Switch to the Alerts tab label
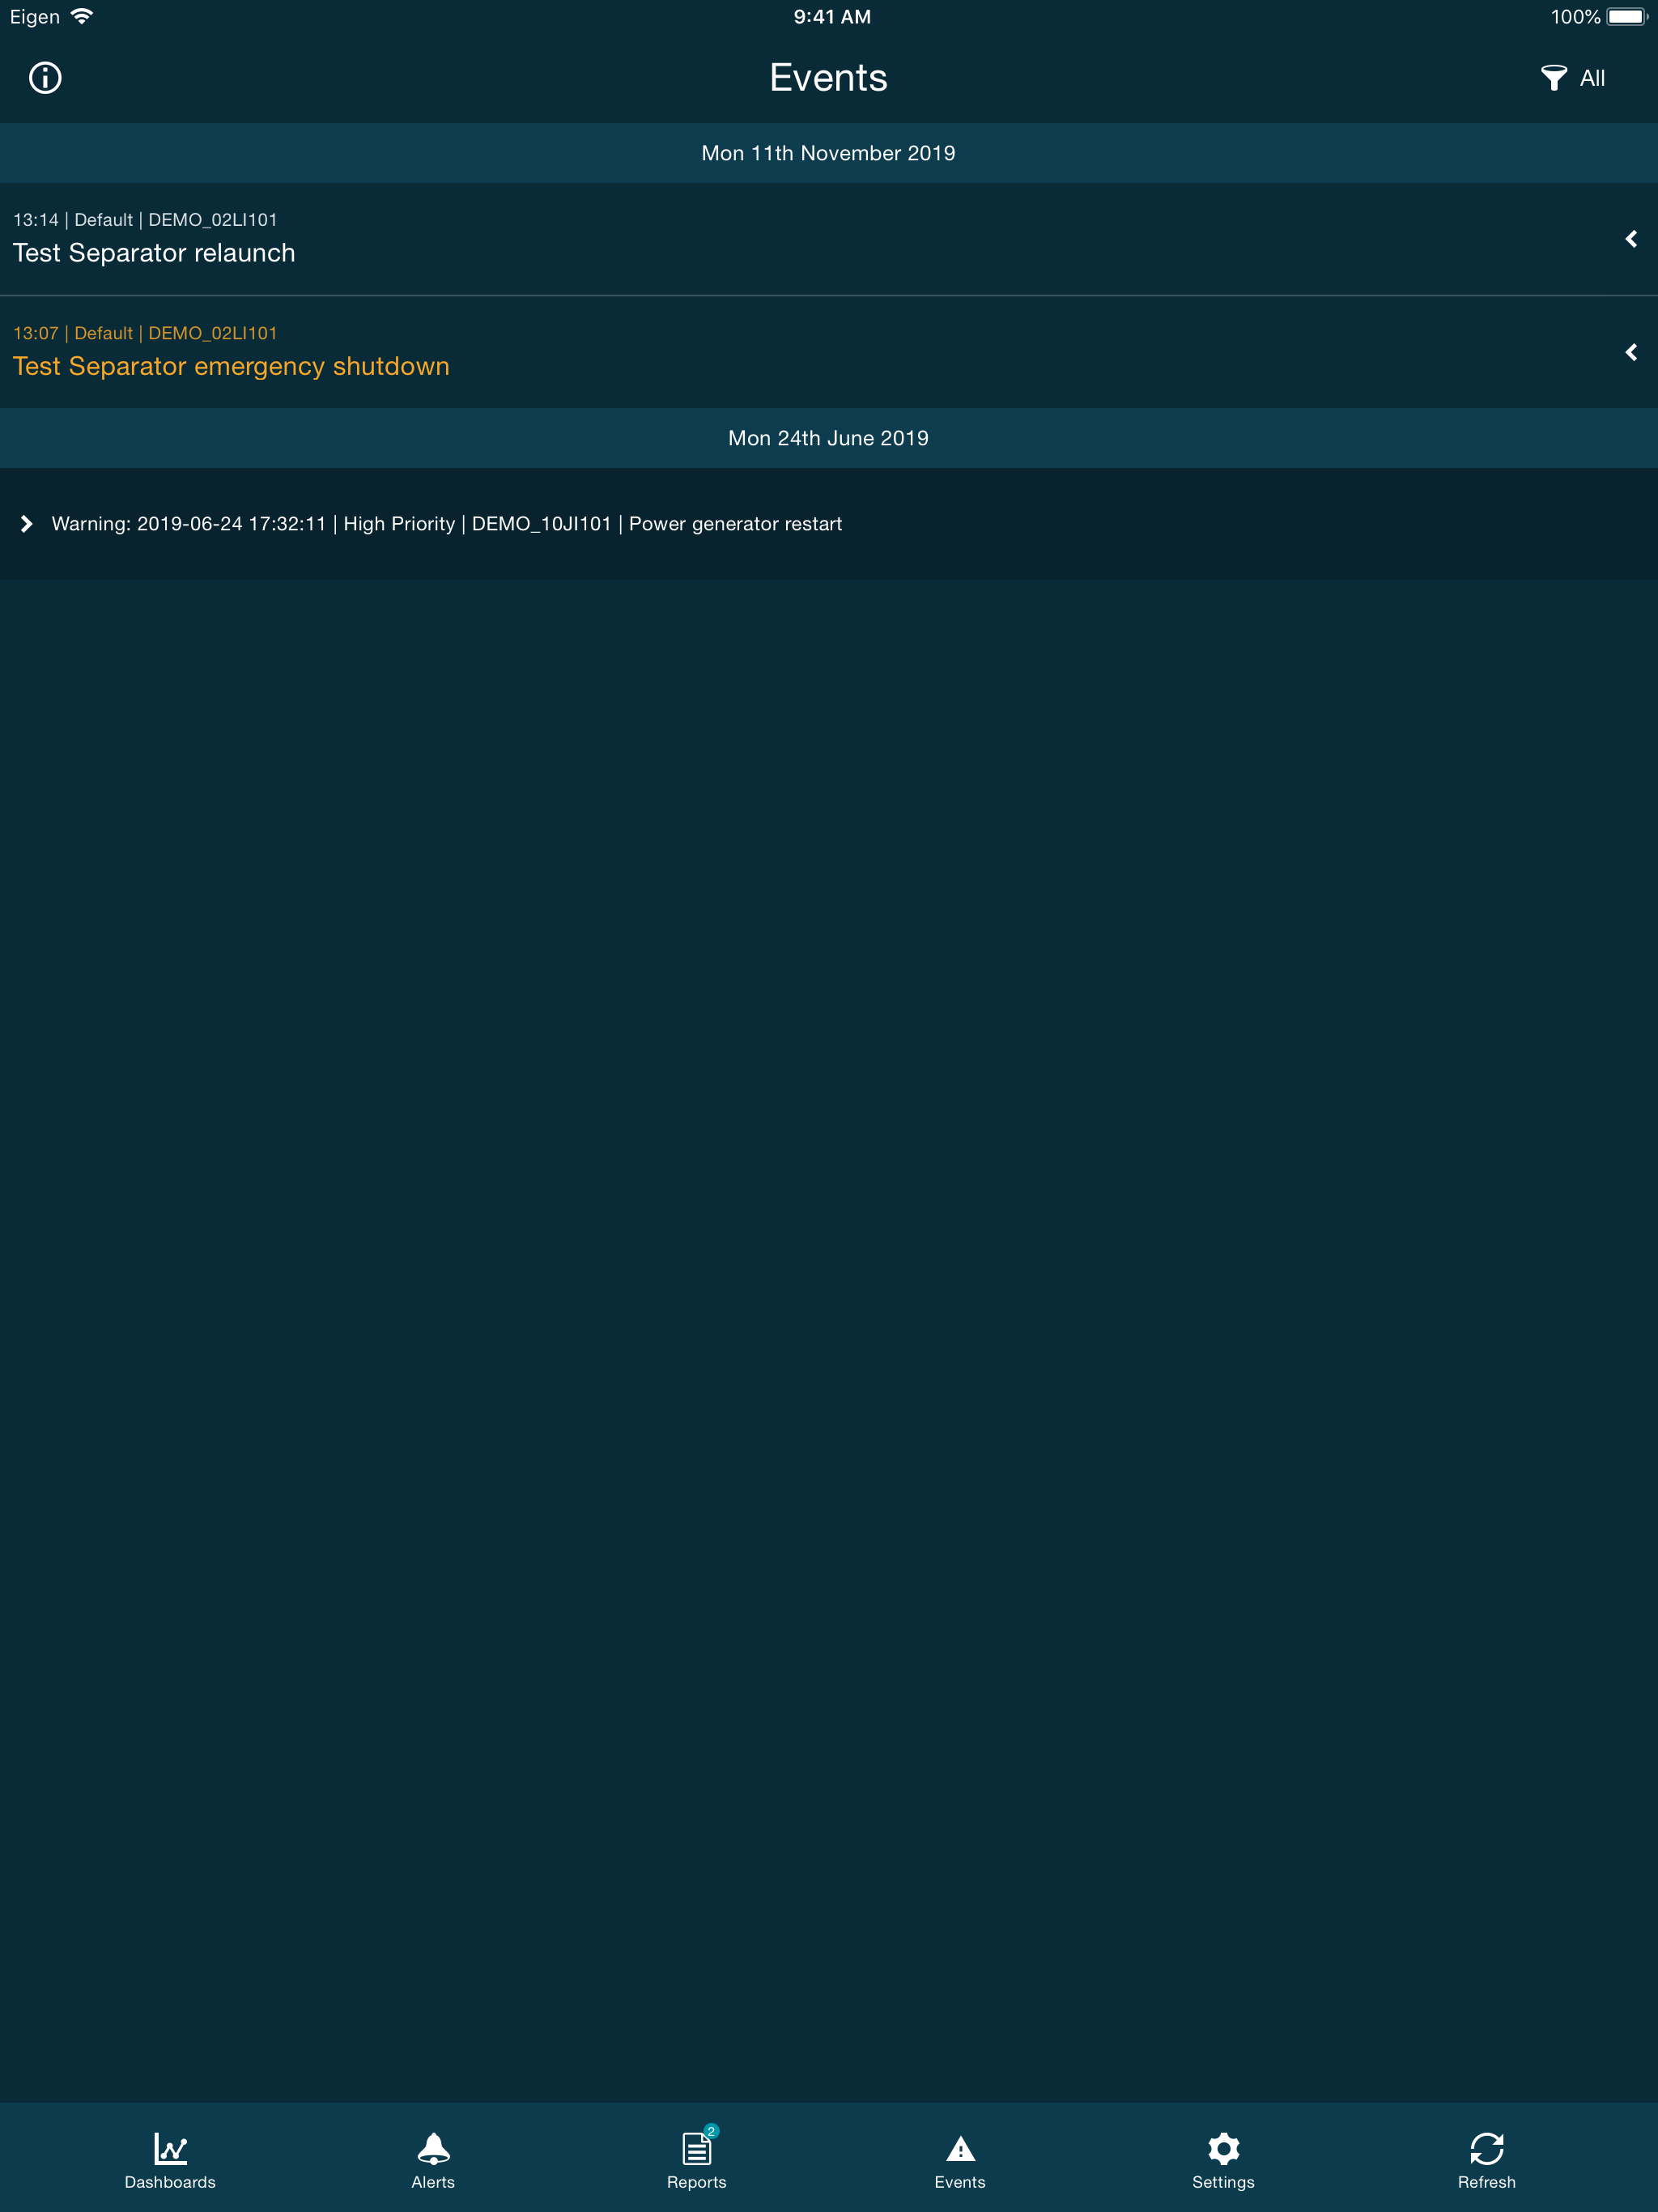 tap(433, 2182)
